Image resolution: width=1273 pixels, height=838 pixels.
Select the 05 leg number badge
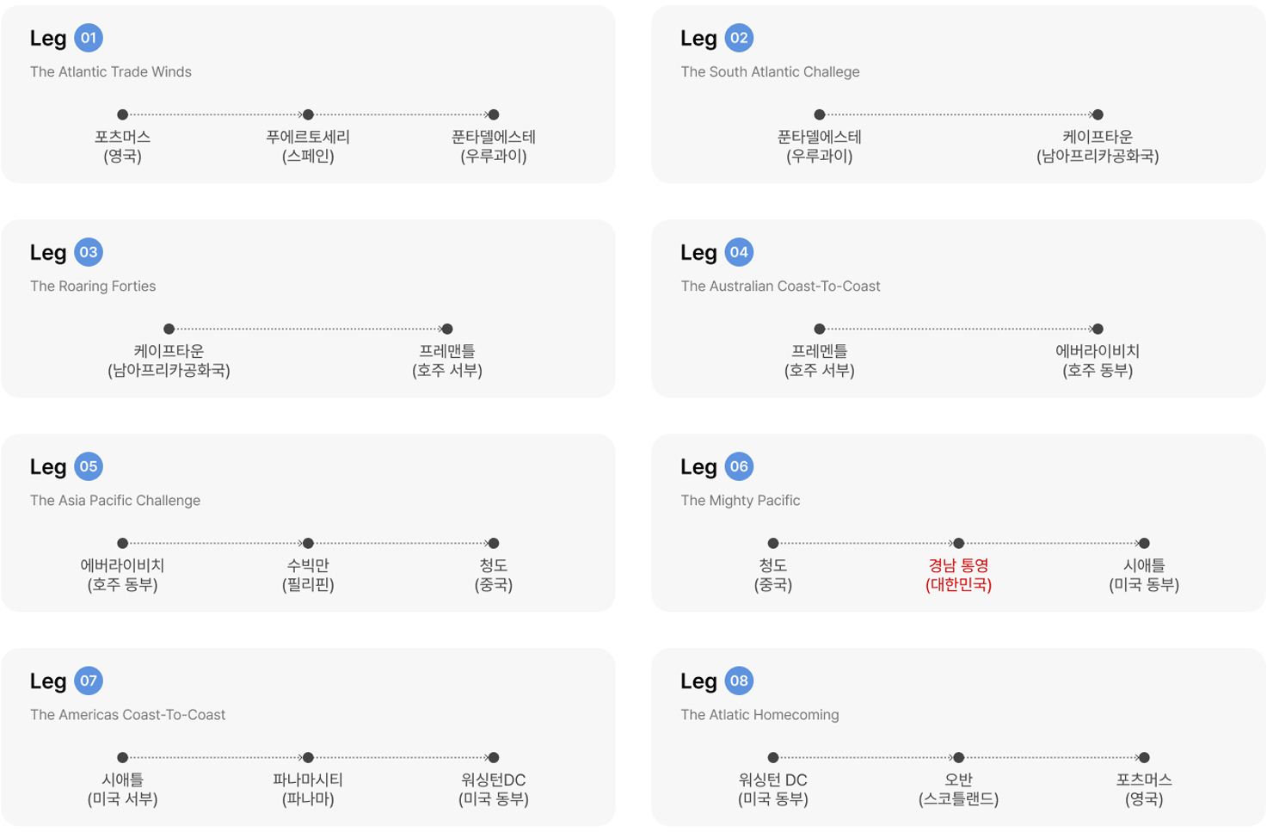point(89,466)
